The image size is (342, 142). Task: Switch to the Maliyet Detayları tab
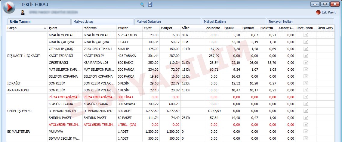tap(149, 22)
